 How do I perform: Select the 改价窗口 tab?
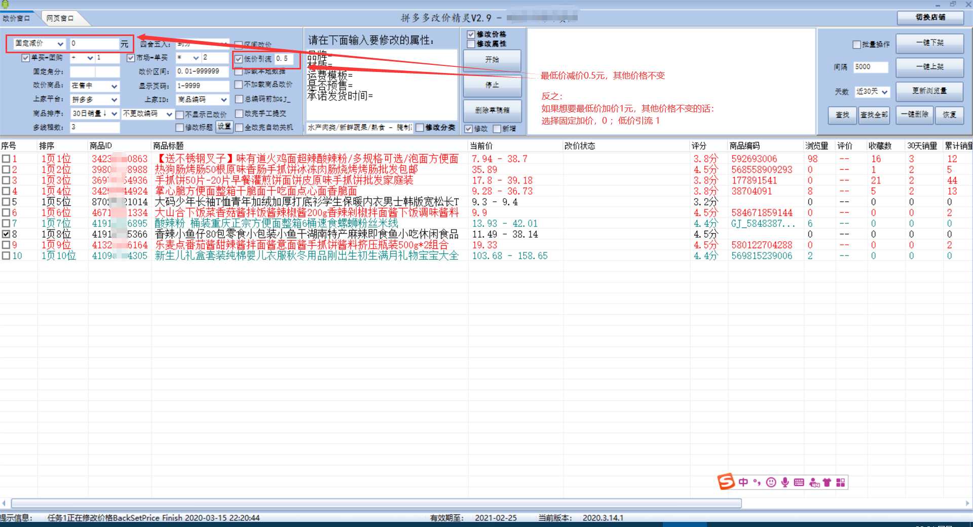[17, 18]
